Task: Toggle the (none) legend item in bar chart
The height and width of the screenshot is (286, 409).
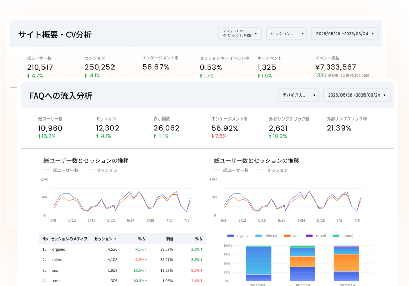Action: click(x=343, y=236)
